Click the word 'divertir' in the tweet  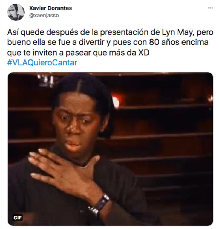tap(91, 42)
